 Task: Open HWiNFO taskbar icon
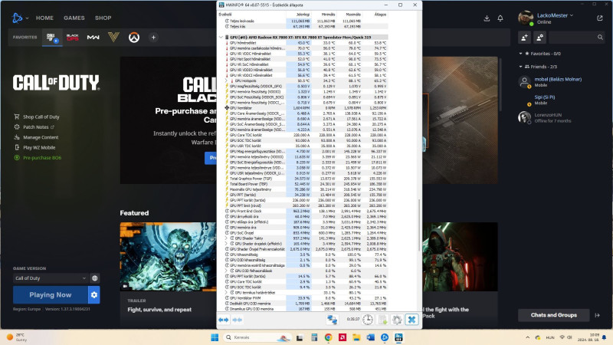point(398,337)
